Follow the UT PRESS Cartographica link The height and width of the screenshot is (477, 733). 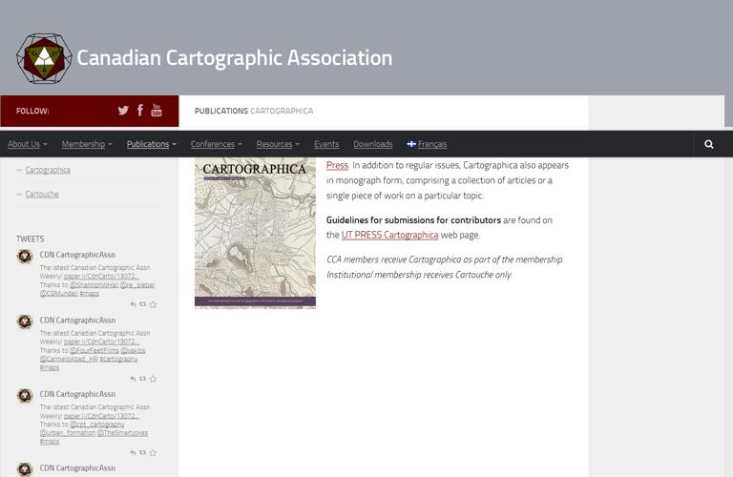pos(389,235)
